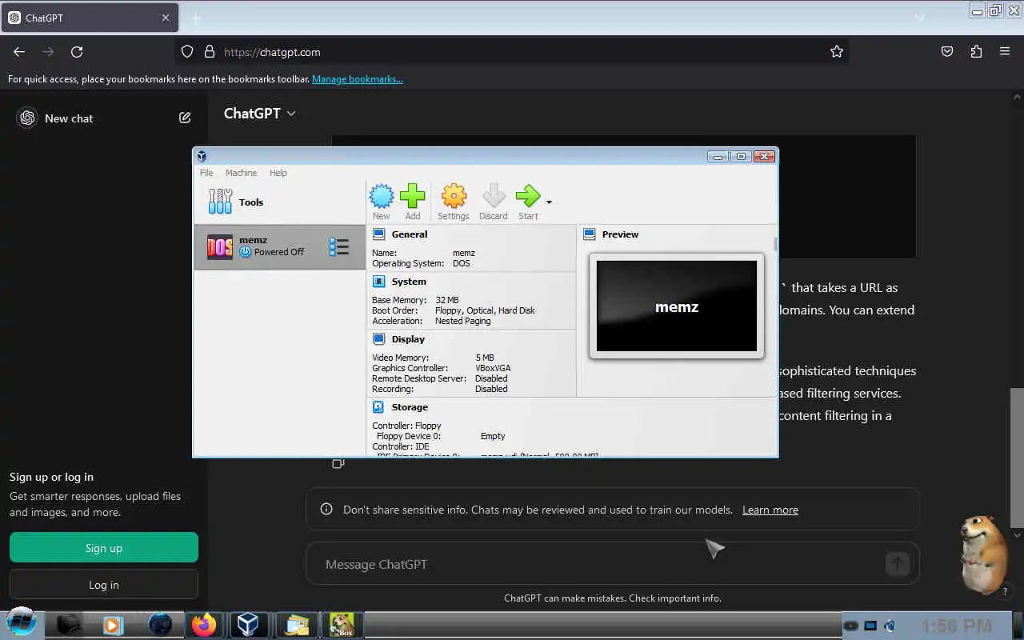Open the ChatGPT model selector dropdown
1024x640 pixels.
260,114
